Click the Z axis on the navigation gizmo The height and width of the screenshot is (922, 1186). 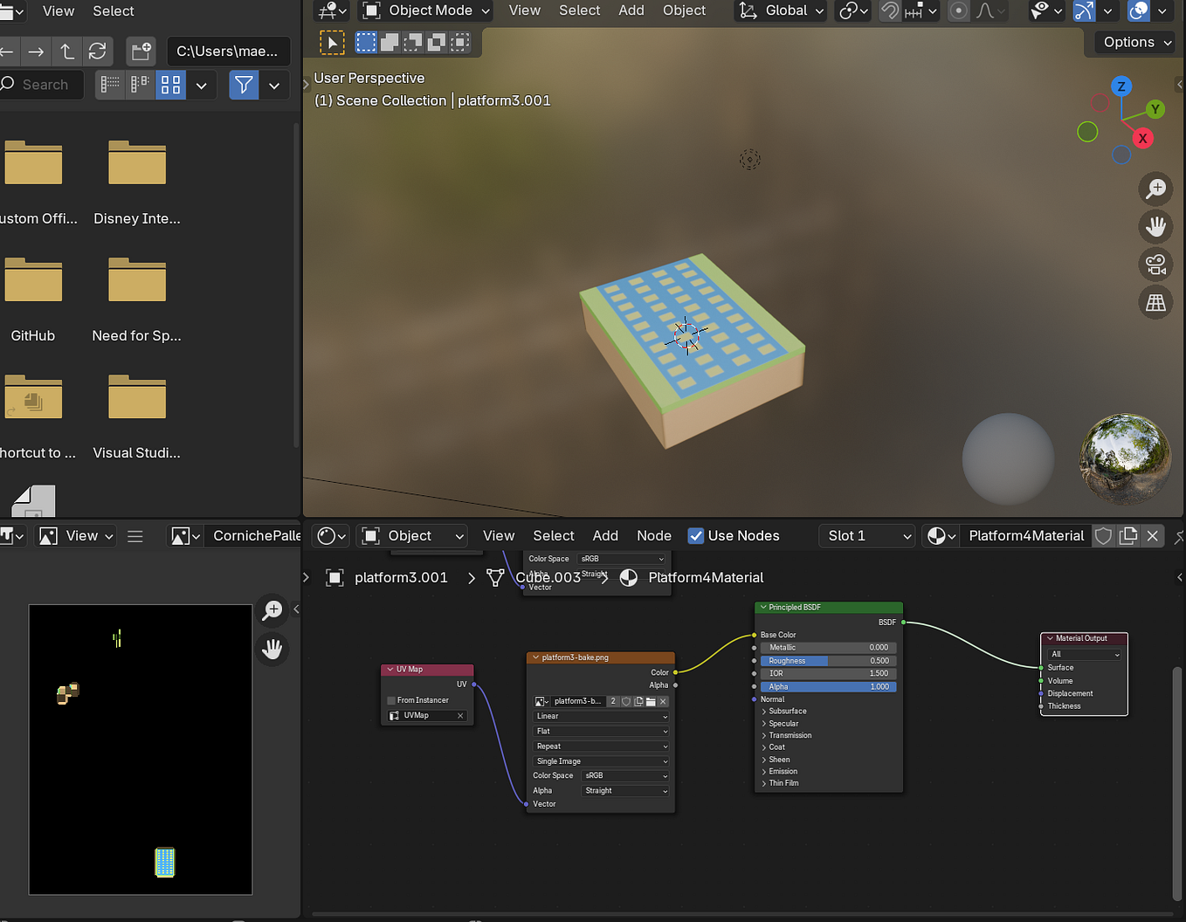[1120, 86]
